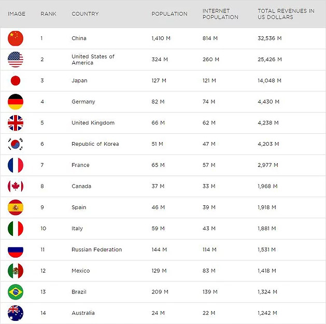Click the Brazil flag icon
The width and height of the screenshot is (326, 324).
tap(16, 292)
